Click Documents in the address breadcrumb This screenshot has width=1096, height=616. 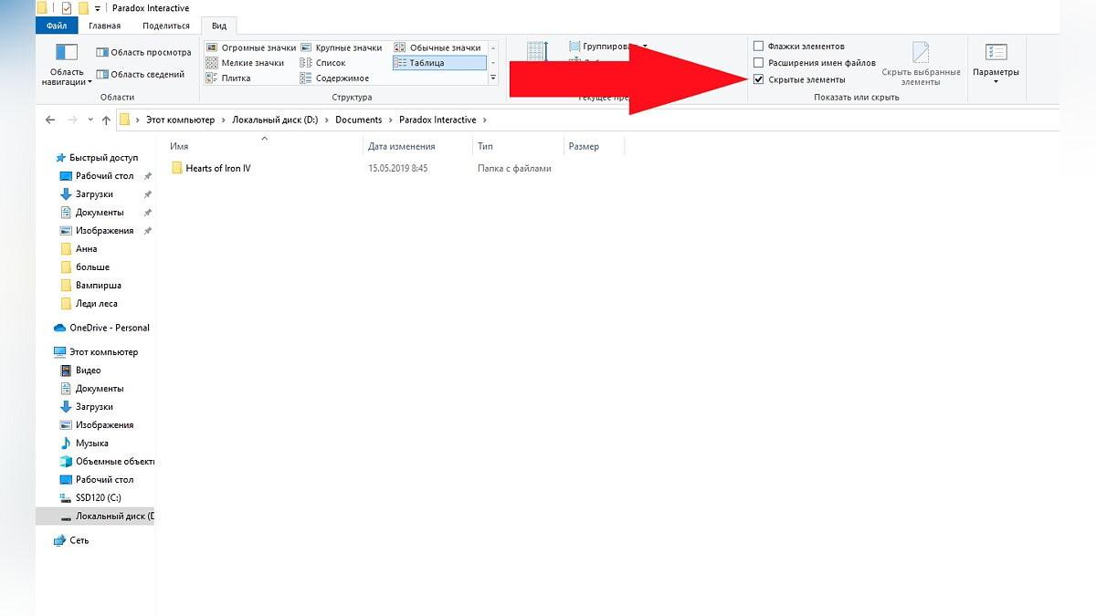tap(358, 120)
